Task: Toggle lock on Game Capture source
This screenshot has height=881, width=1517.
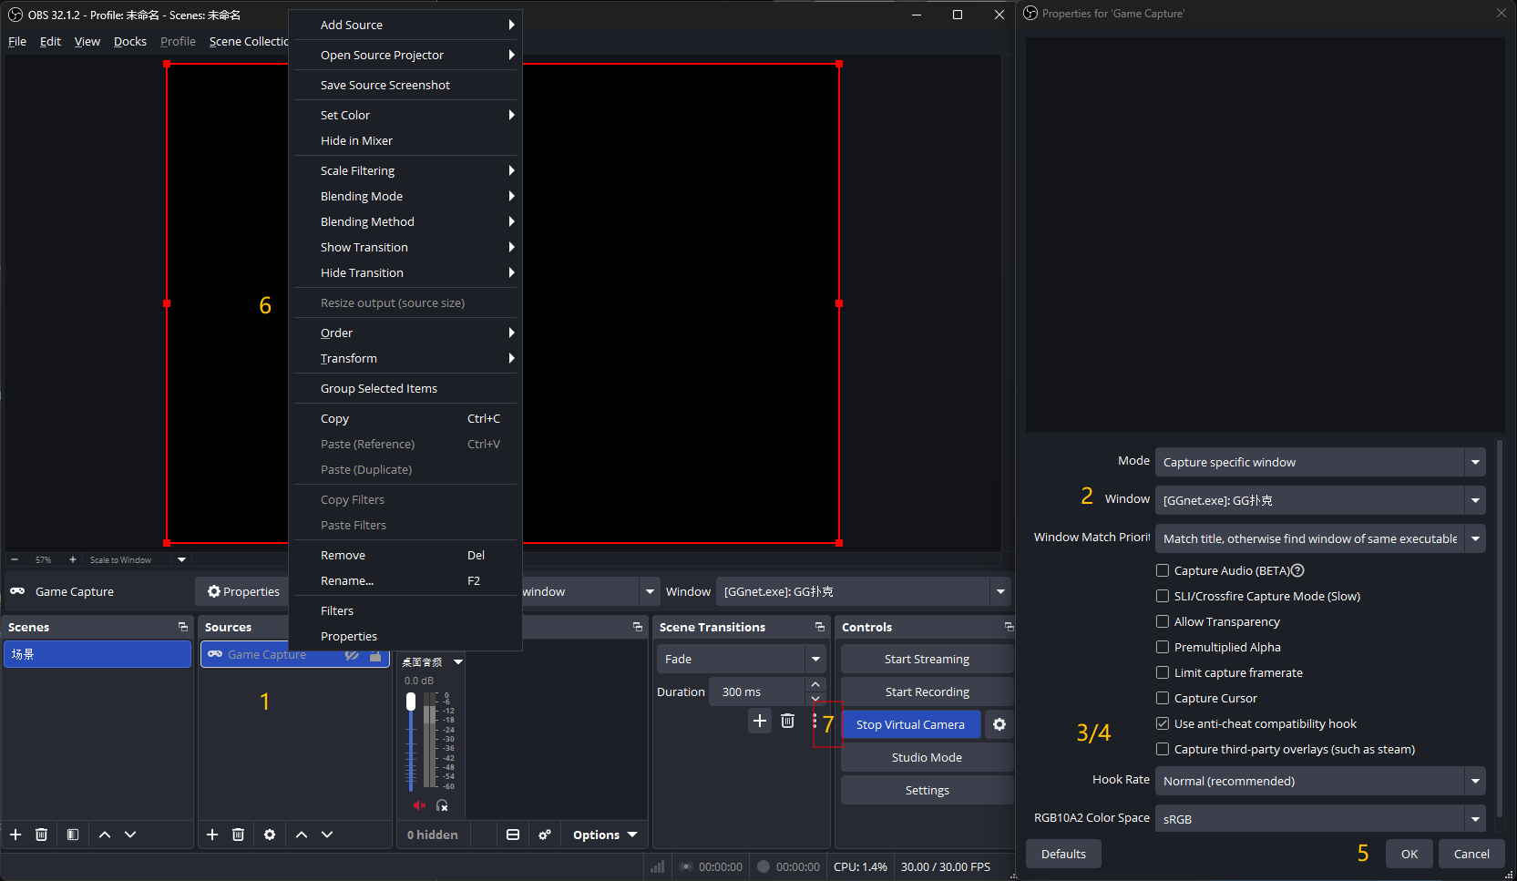Action: click(x=375, y=655)
